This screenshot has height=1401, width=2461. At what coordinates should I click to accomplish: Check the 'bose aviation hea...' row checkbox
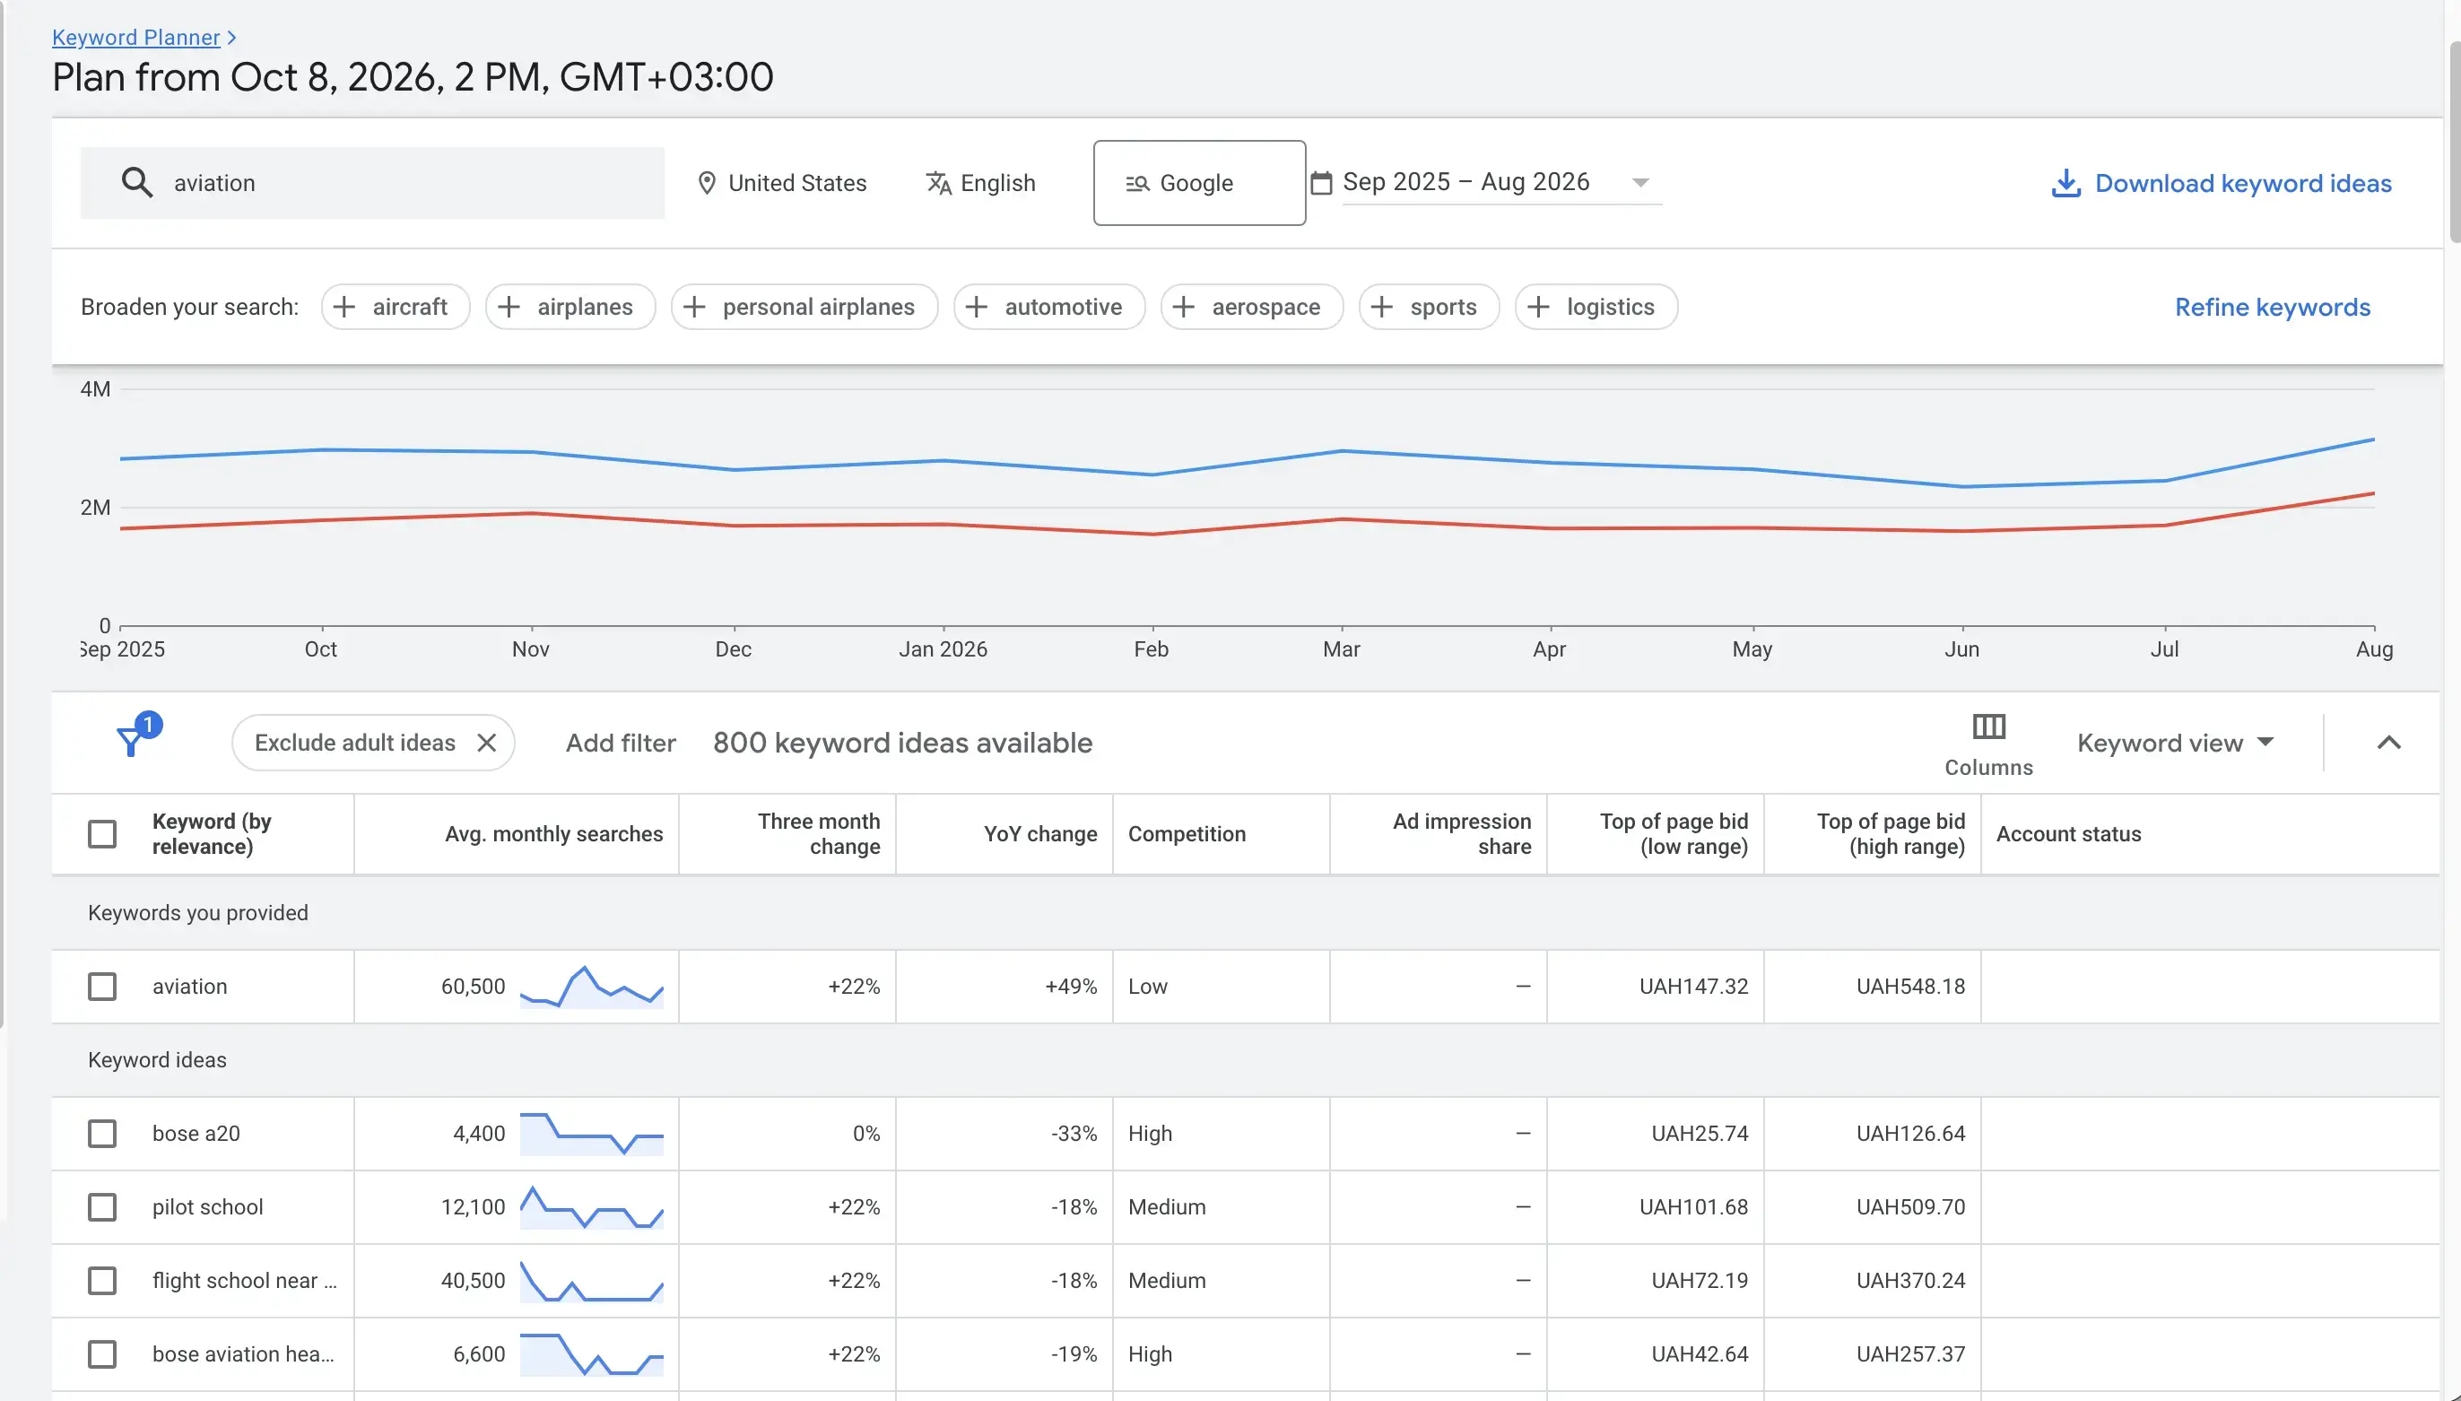(x=102, y=1353)
